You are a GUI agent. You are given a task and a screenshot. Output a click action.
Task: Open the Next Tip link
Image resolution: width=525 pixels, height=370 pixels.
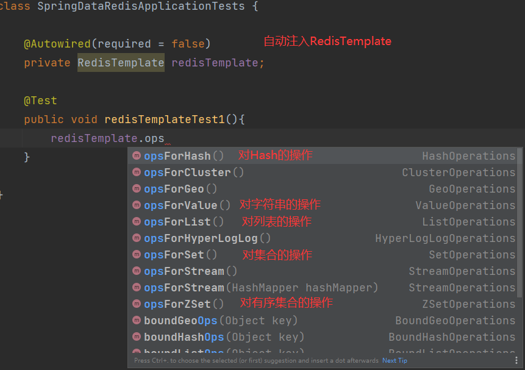(x=395, y=361)
